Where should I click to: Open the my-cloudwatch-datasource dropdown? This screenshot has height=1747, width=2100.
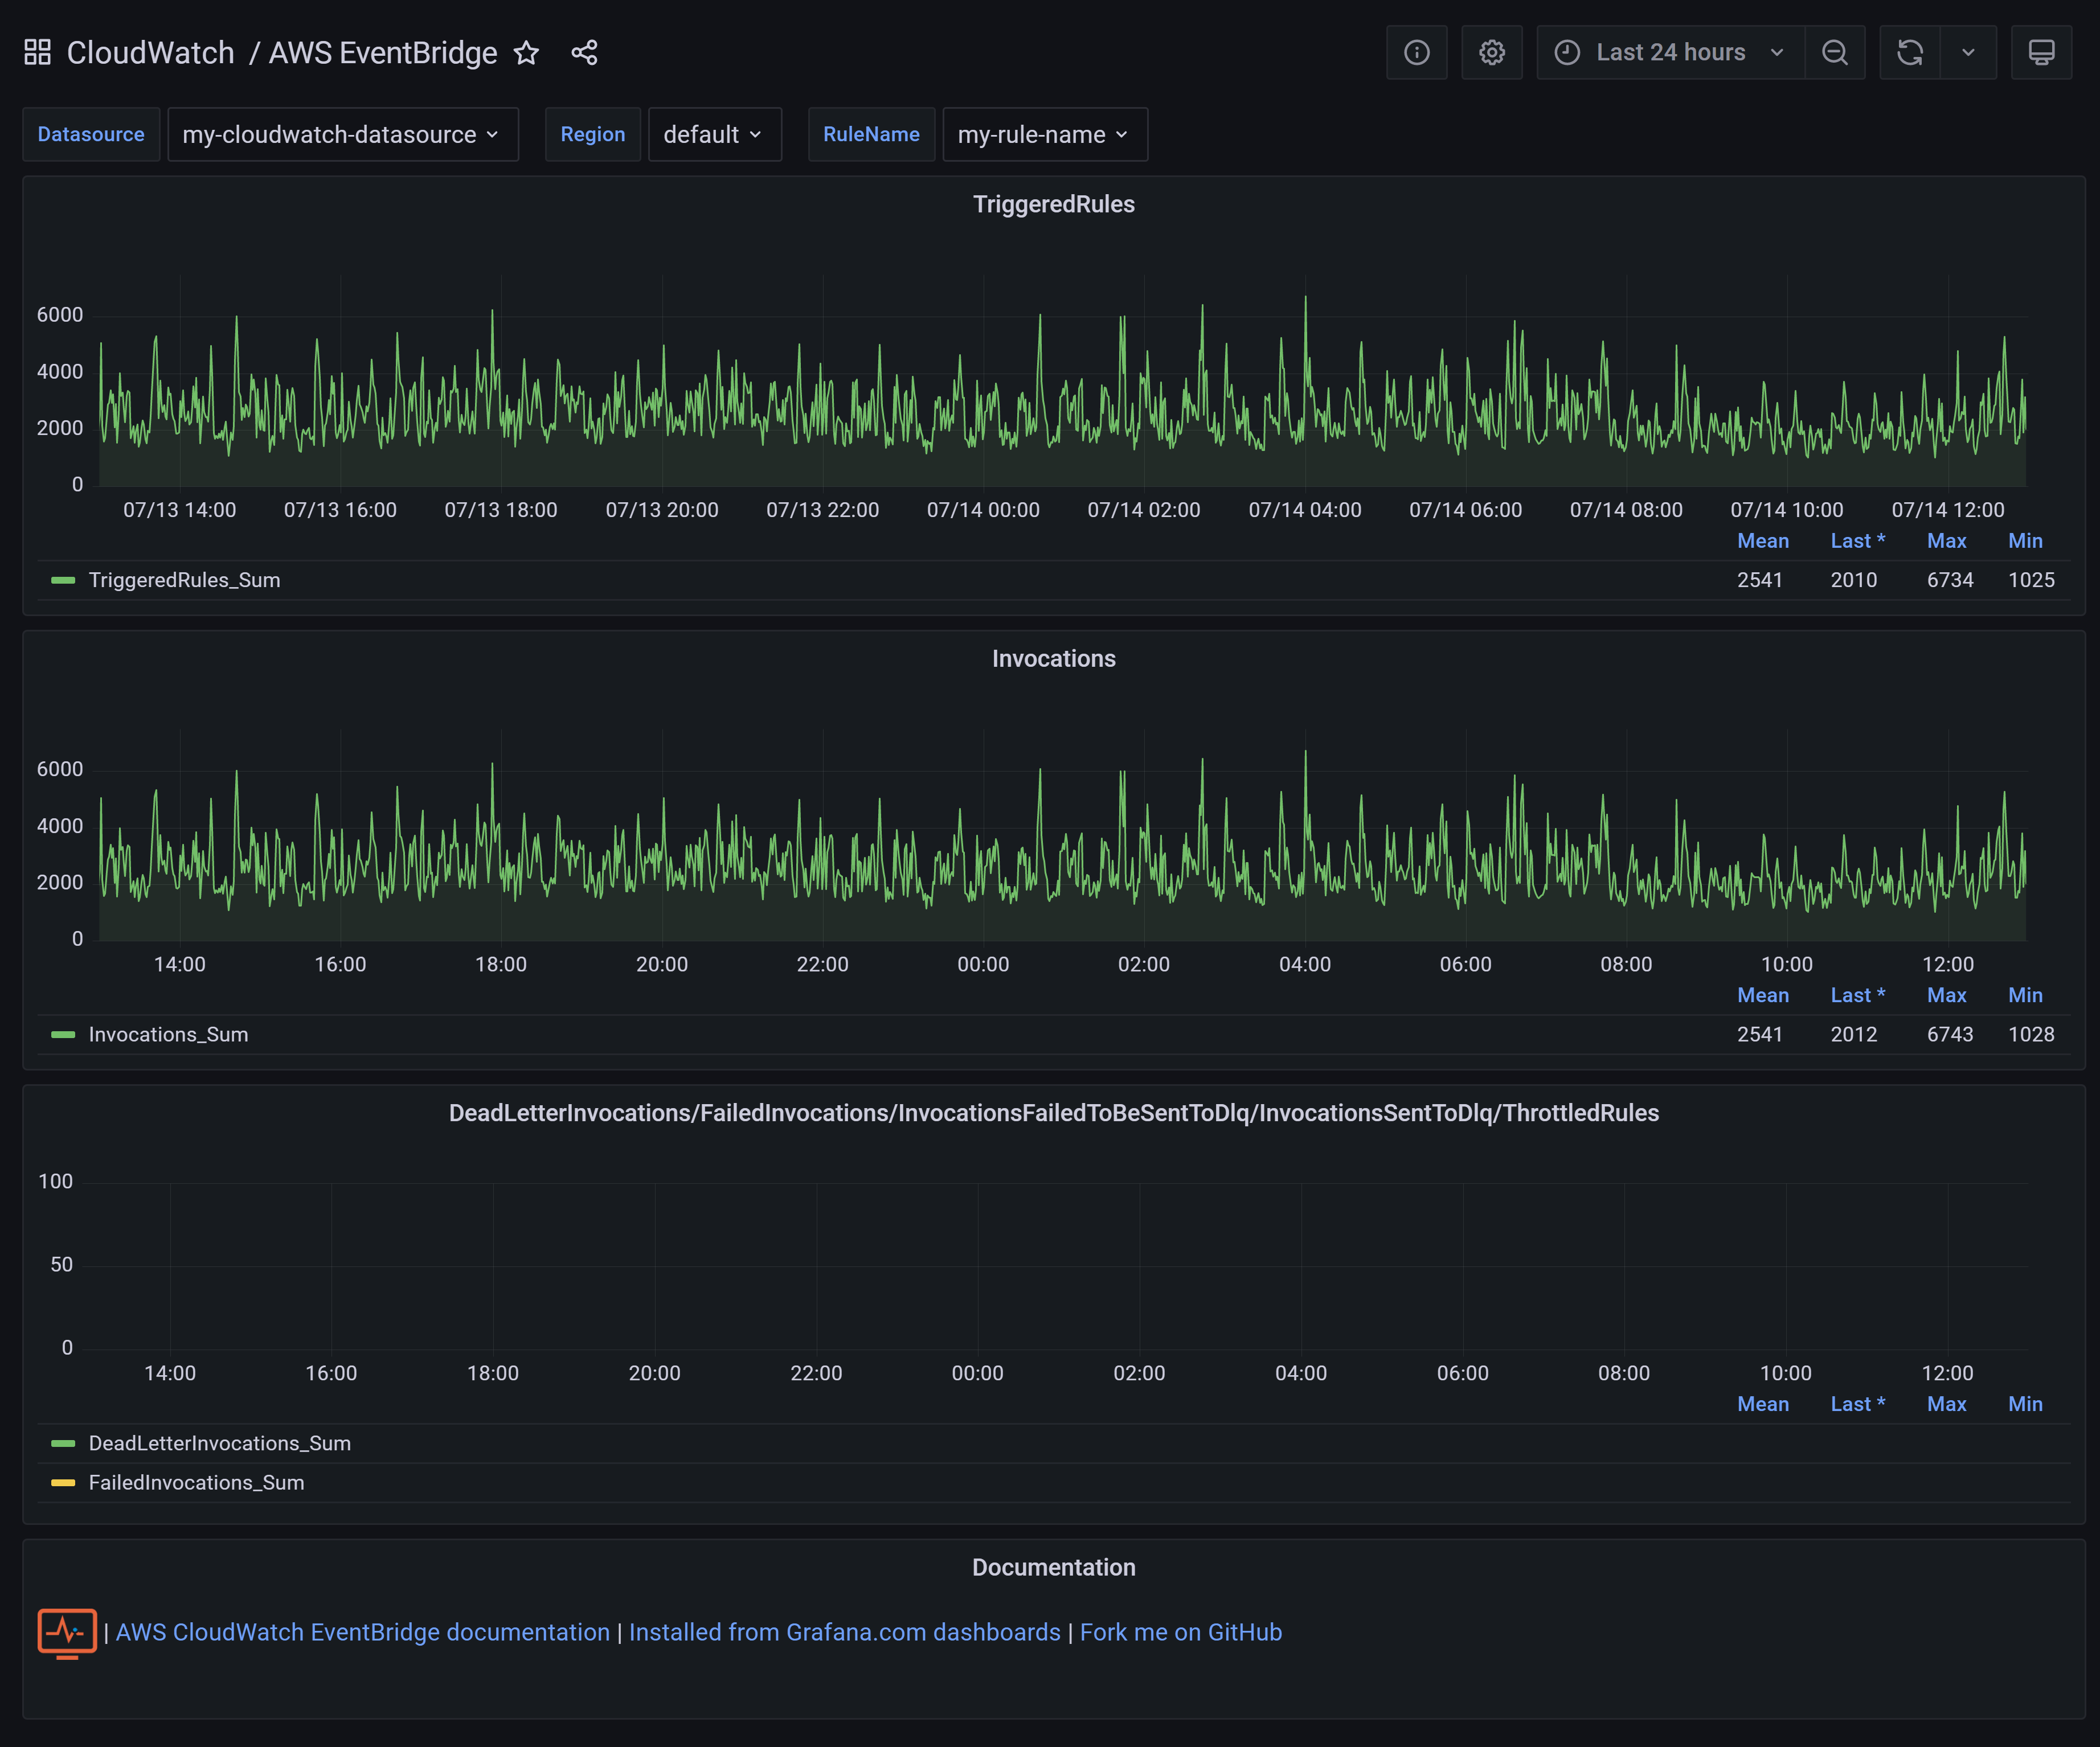(342, 134)
